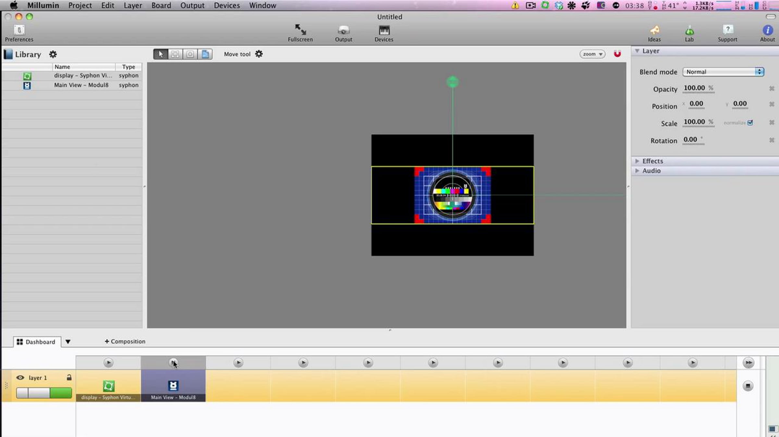Image resolution: width=779 pixels, height=437 pixels.
Task: Open the Layer menu
Action: pos(133,6)
